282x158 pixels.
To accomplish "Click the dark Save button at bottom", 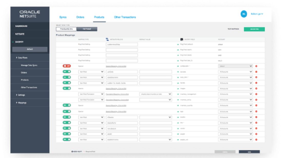I will tap(249, 152).
